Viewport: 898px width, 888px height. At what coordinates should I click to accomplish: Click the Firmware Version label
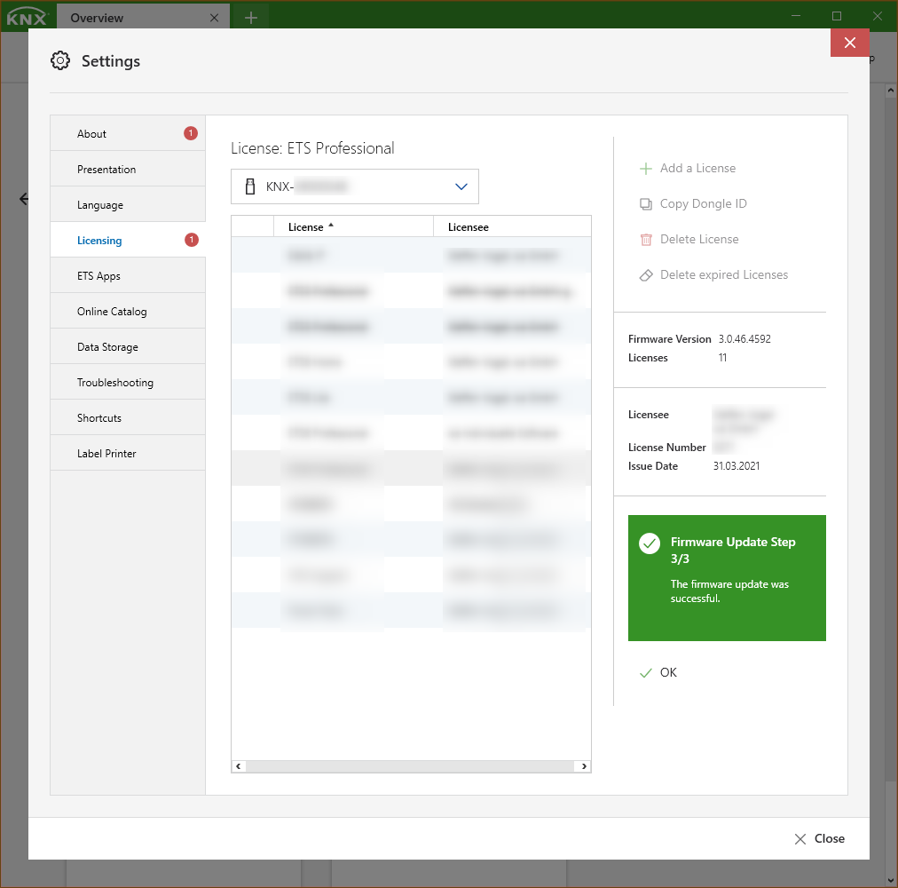pyautogui.click(x=669, y=339)
